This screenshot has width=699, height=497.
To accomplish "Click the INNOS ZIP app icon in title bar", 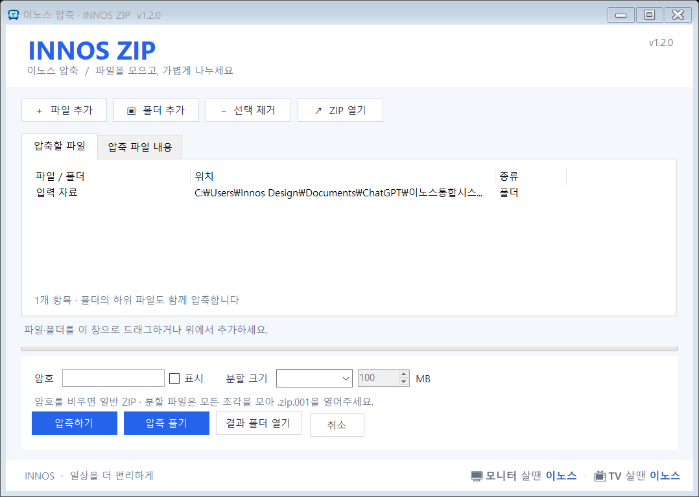I will click(14, 15).
